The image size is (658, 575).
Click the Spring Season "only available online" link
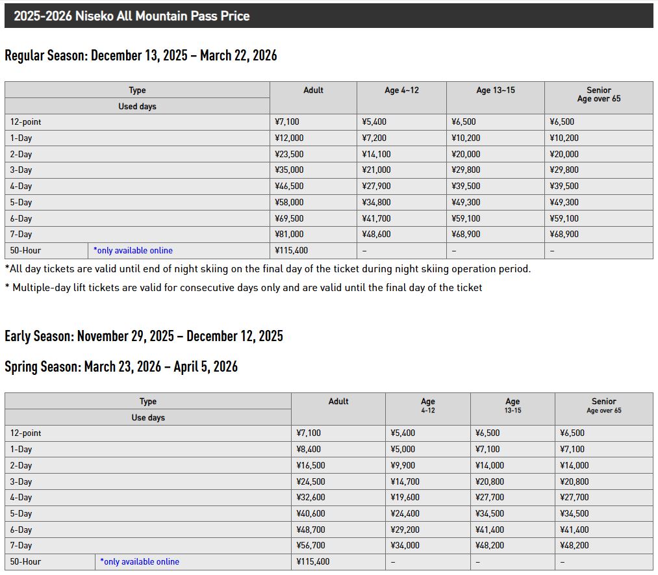[140, 562]
